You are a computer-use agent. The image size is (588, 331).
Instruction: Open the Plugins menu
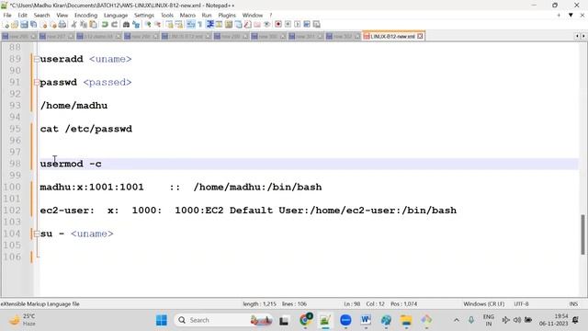227,15
